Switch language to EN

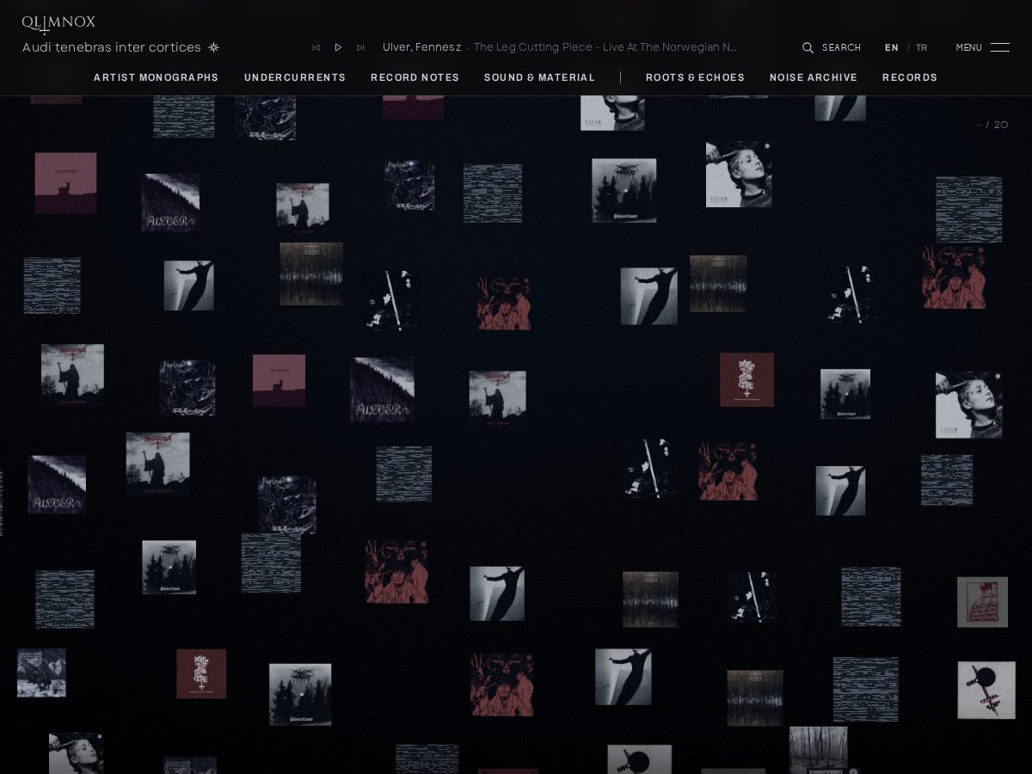point(892,48)
